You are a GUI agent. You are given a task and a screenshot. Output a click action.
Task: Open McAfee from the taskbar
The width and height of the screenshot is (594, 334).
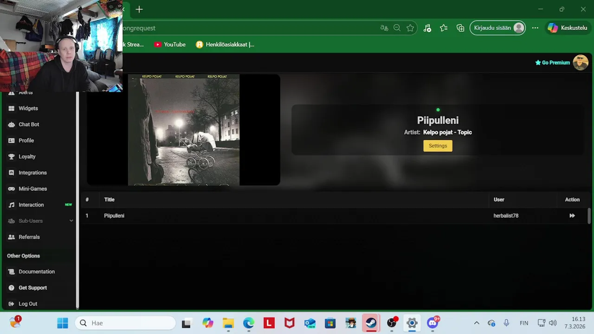(289, 323)
